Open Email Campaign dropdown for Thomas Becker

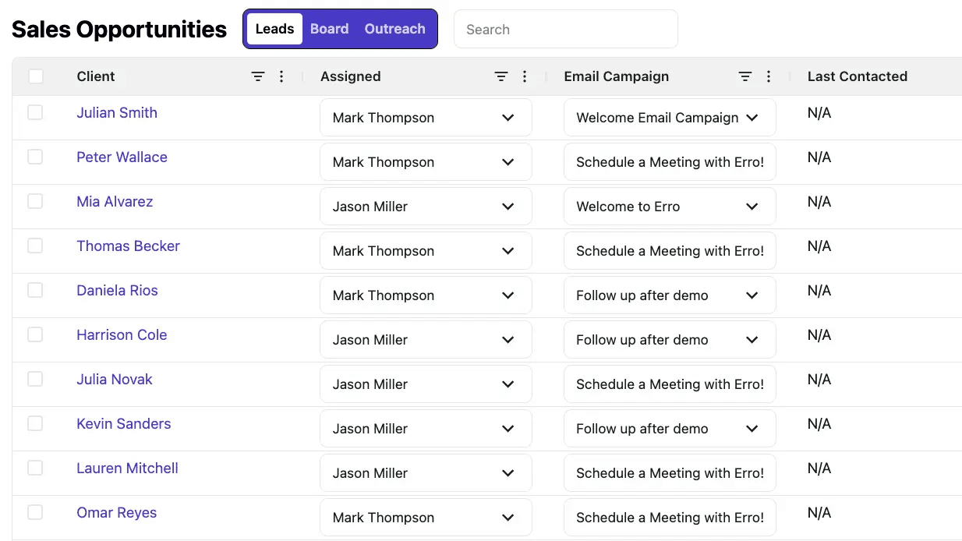(670, 251)
